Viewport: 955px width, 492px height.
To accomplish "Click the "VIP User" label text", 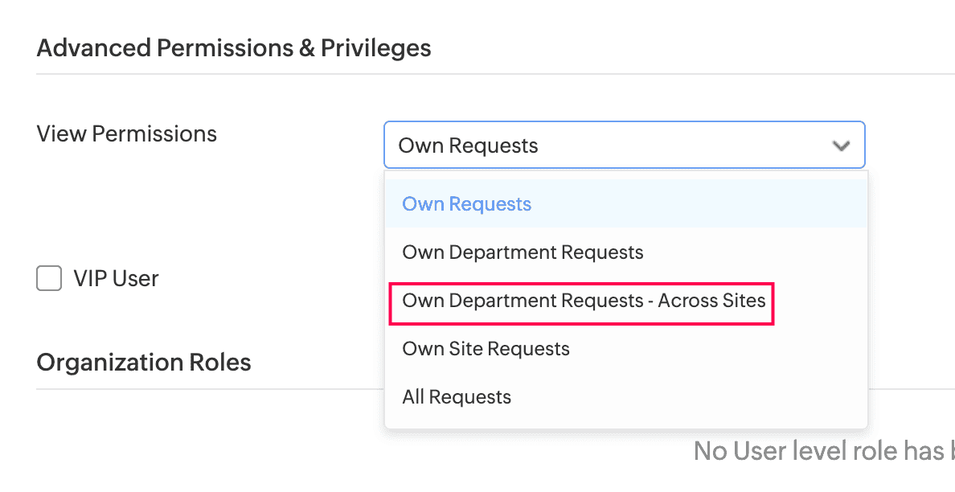I will pyautogui.click(x=116, y=279).
